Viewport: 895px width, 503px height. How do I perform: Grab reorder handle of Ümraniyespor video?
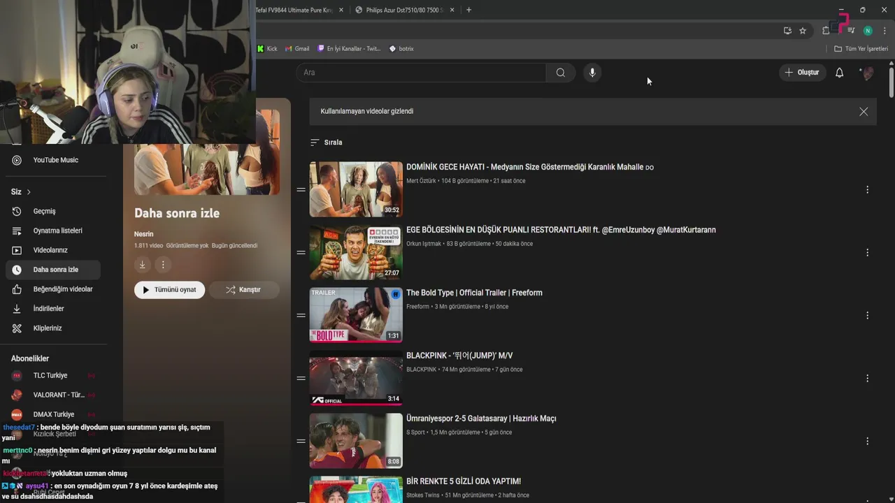click(301, 441)
